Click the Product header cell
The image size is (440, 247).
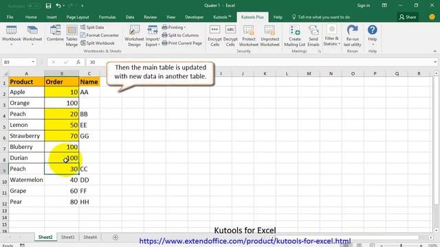[x=26, y=82]
